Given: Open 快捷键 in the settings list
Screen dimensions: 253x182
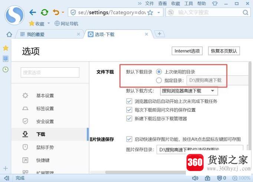Looking at the screenshot, I should [50, 160].
